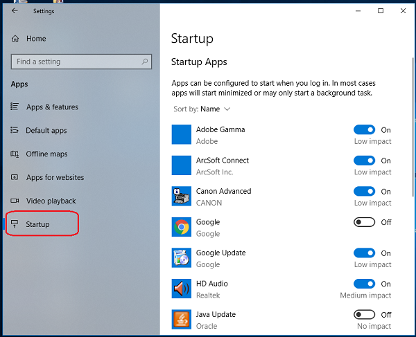Maximize the Settings window
This screenshot has height=337, width=416.
[381, 11]
